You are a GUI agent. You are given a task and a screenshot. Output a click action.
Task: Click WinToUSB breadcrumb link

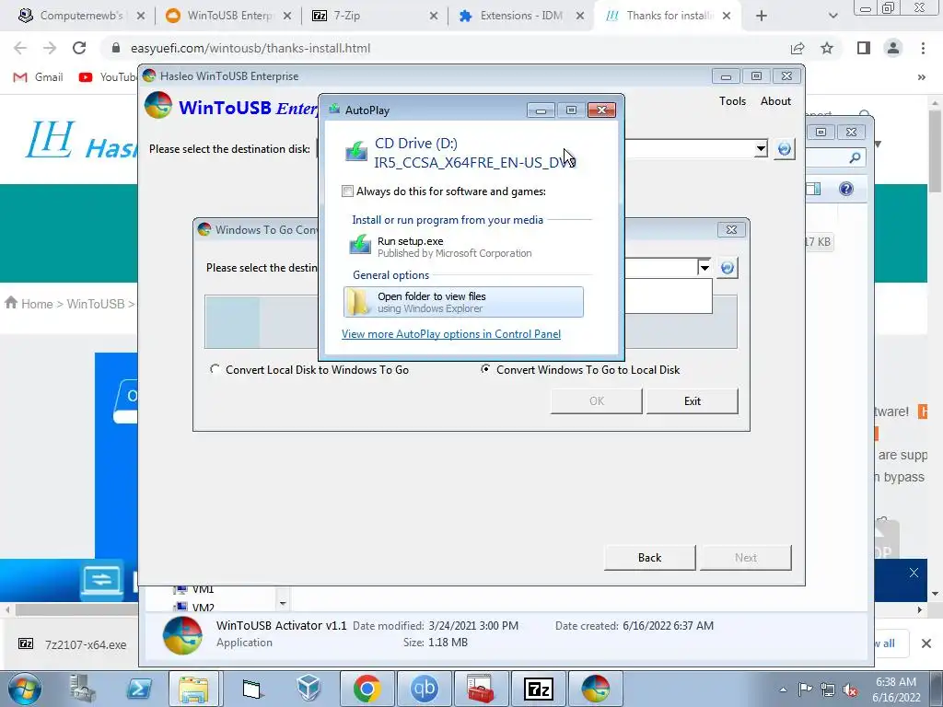pos(96,304)
